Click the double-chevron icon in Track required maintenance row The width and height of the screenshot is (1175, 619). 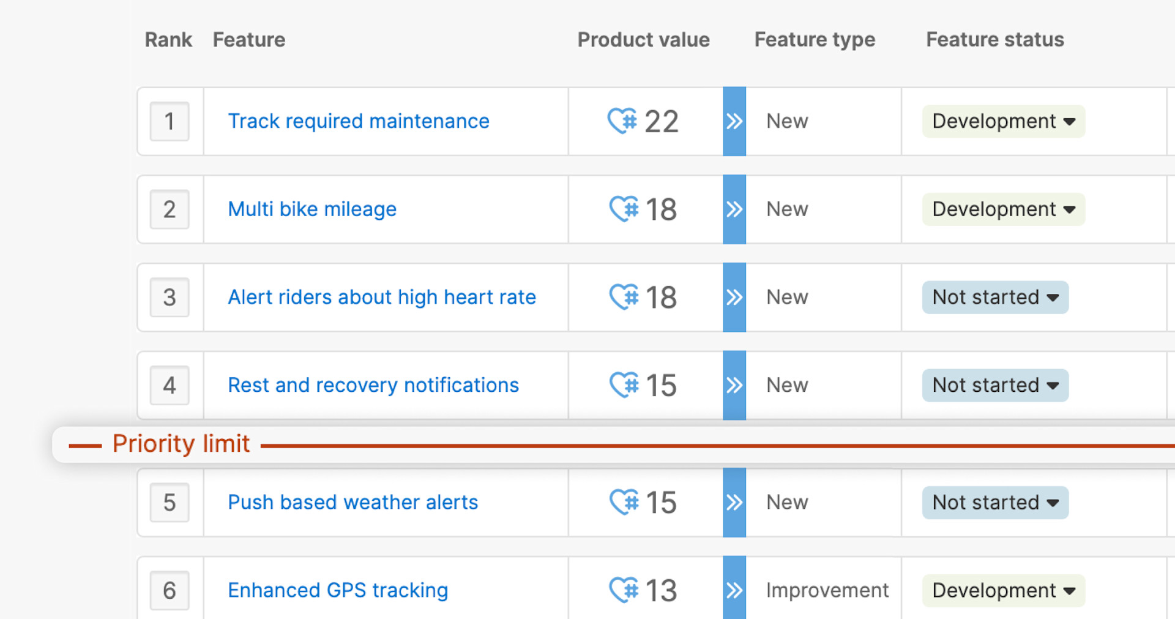pos(734,121)
